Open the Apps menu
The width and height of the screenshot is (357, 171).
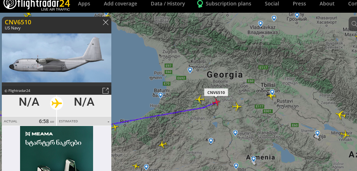tap(84, 4)
